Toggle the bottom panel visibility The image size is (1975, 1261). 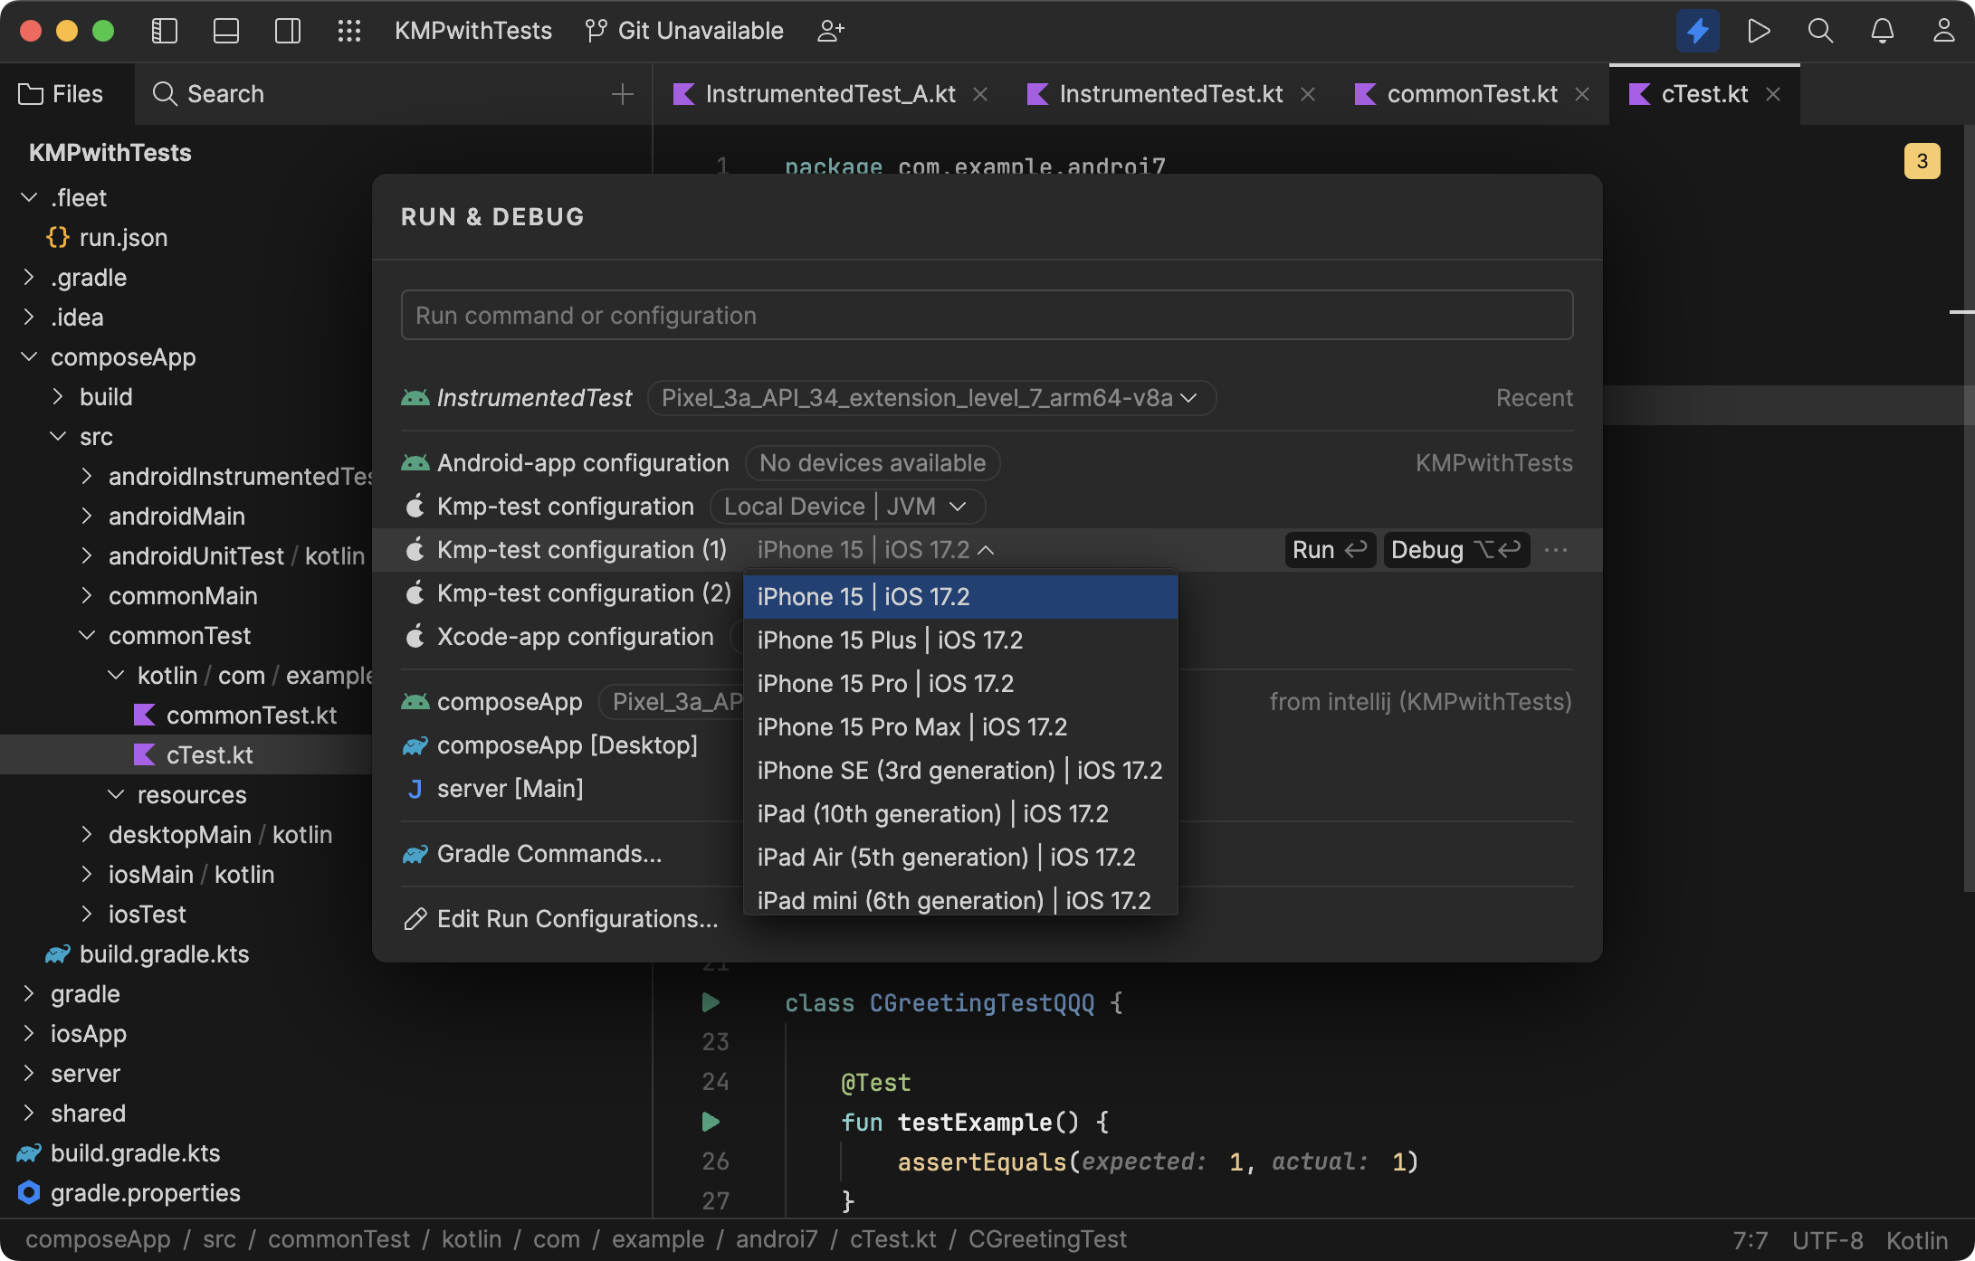pos(225,30)
